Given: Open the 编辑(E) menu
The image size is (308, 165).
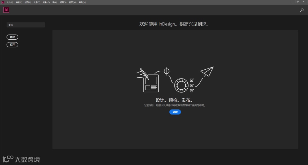Looking at the screenshot, I should (x=19, y=2).
